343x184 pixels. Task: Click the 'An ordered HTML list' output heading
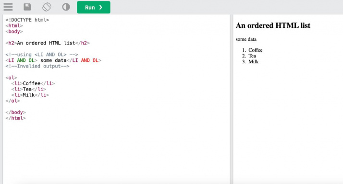pos(273,25)
